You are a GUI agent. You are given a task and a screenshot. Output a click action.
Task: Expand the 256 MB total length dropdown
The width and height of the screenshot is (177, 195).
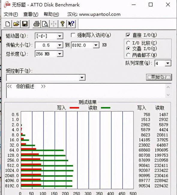60,54
